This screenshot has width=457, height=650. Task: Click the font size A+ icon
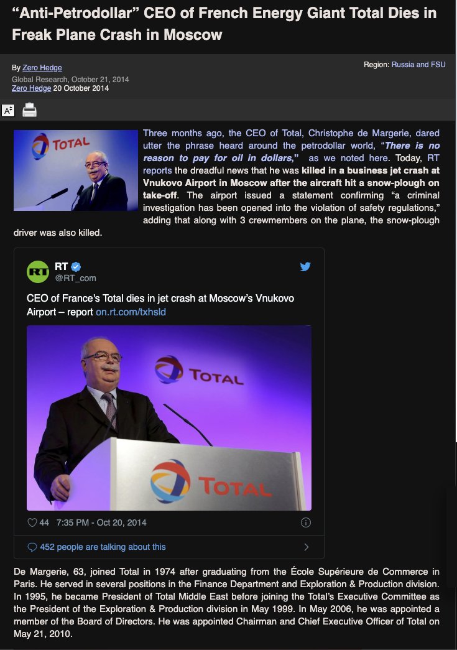click(x=8, y=110)
